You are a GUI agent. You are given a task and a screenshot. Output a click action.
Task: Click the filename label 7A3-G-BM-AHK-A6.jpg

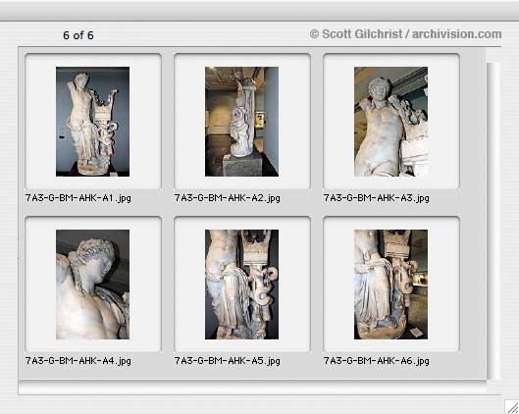coord(377,361)
